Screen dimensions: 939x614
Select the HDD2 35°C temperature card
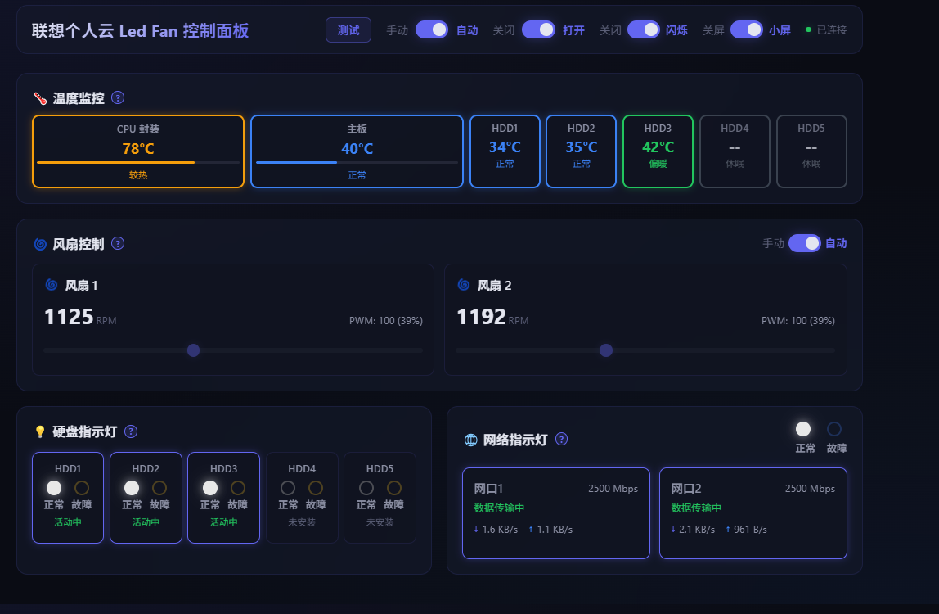pyautogui.click(x=581, y=151)
